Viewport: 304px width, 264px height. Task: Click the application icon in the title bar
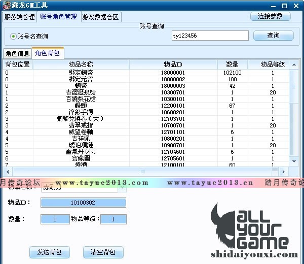click(5, 6)
